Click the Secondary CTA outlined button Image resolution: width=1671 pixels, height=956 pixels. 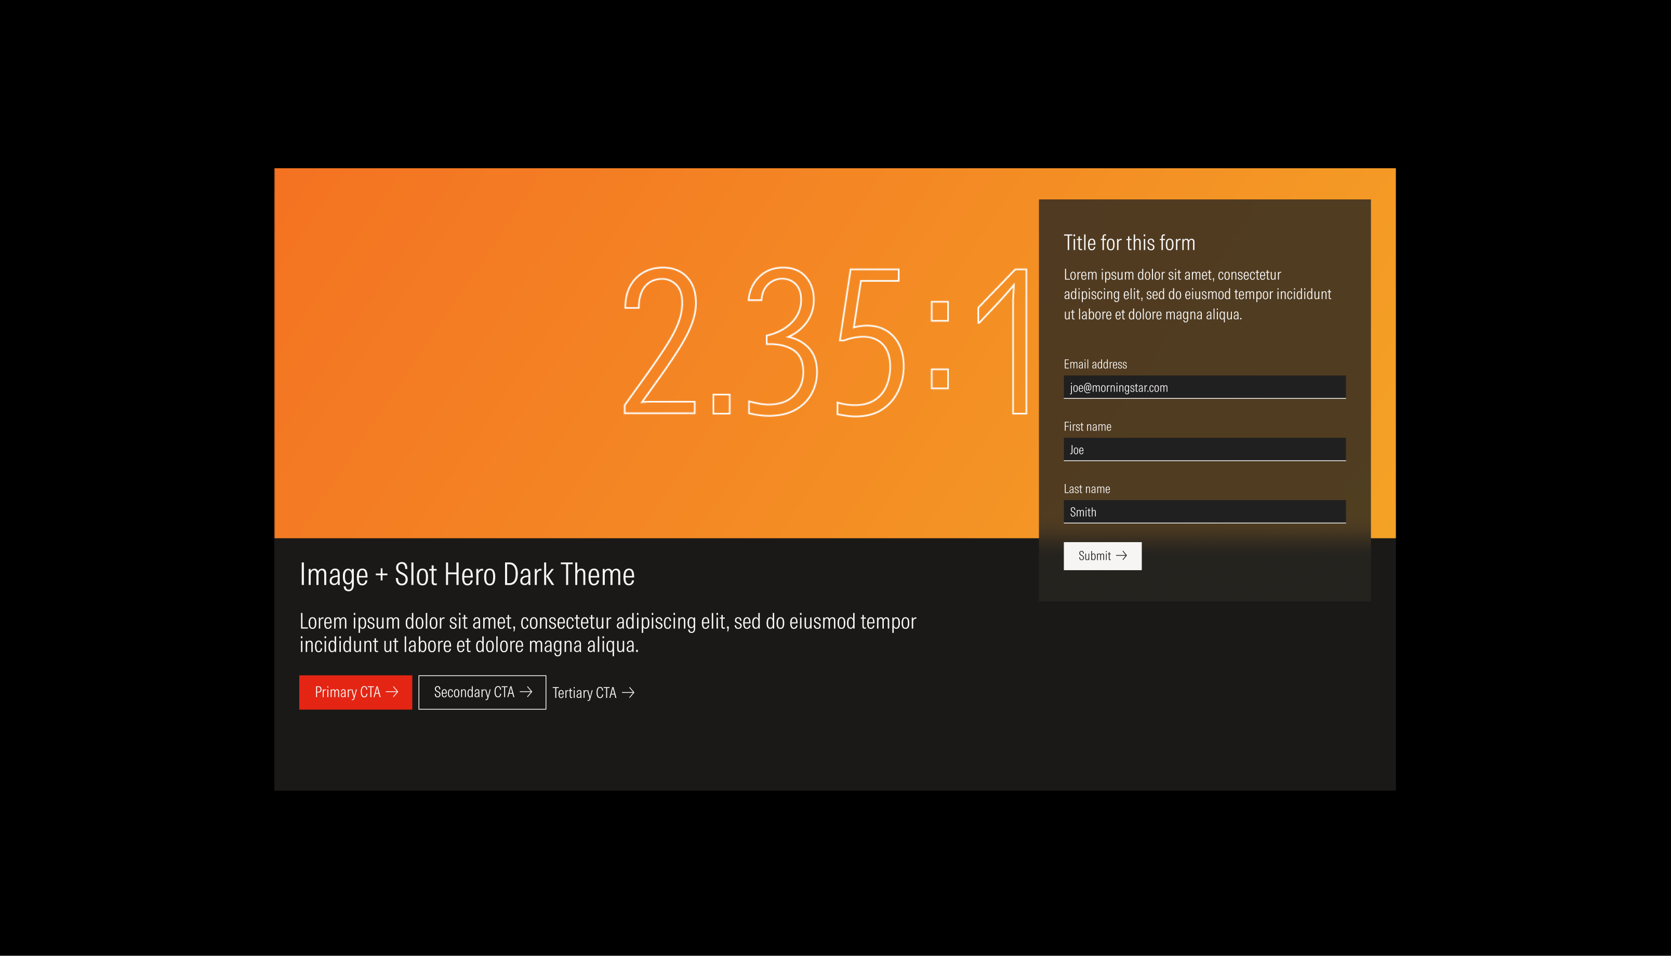pyautogui.click(x=482, y=692)
